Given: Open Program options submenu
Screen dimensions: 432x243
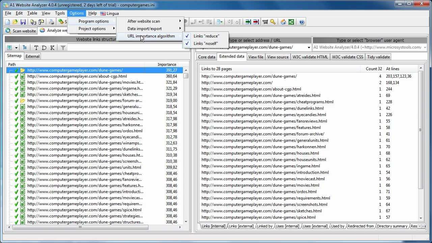Looking at the screenshot, I should (x=92, y=21).
